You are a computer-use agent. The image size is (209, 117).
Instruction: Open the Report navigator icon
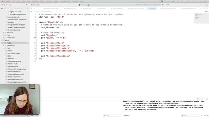point(28,8)
